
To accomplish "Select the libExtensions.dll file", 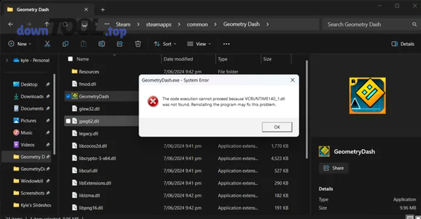I will (x=95, y=183).
